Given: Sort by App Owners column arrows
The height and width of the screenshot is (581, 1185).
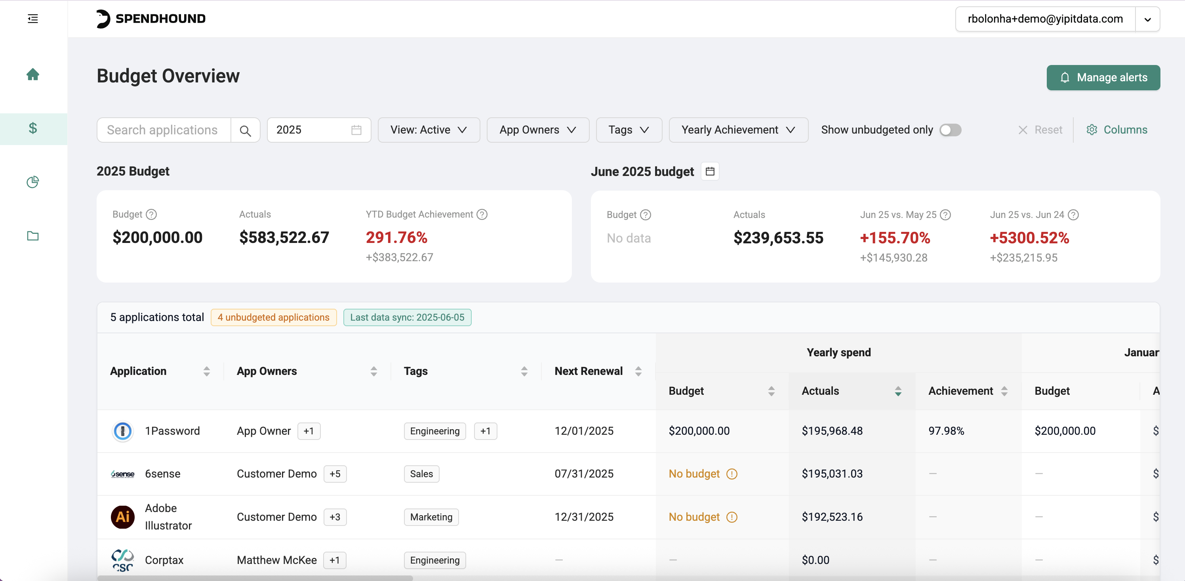Looking at the screenshot, I should click(x=373, y=371).
